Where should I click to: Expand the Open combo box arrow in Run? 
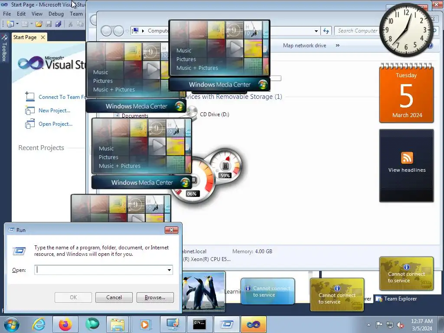click(170, 270)
